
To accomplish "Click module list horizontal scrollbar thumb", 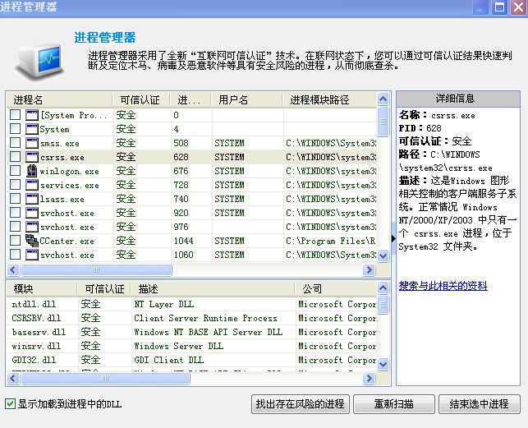I will click(105, 378).
